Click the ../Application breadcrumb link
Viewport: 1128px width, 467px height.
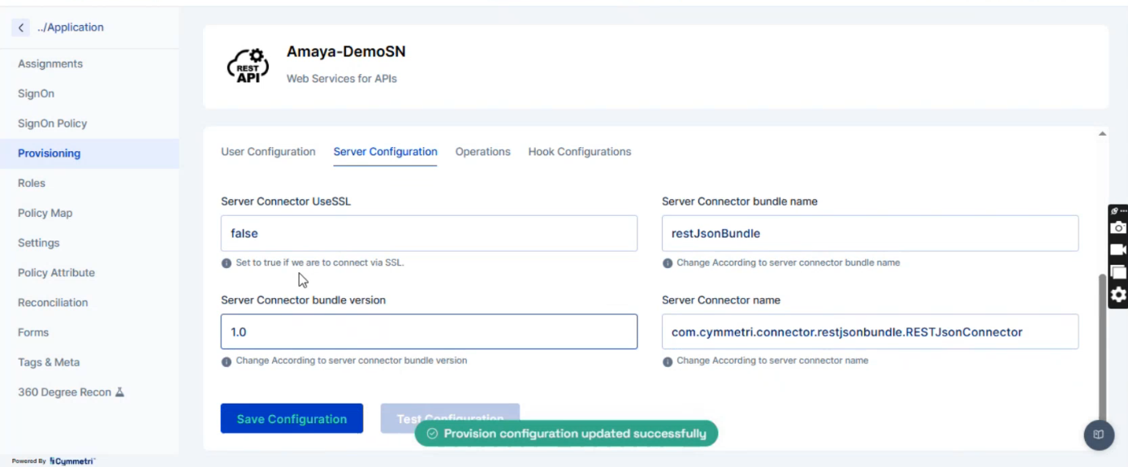coord(71,28)
